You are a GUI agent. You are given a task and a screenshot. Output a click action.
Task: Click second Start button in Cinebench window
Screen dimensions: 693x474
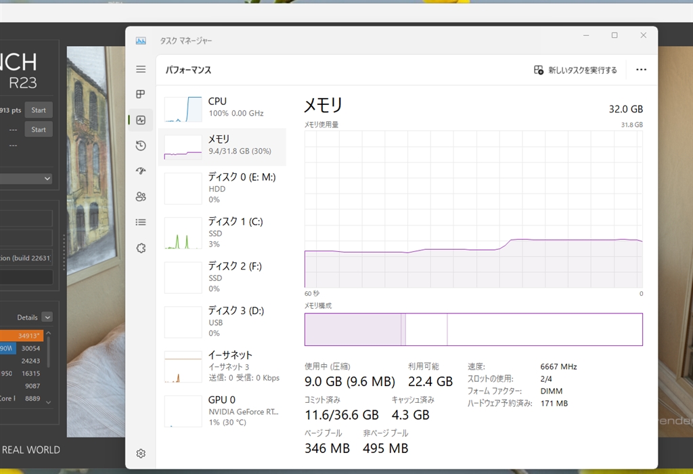39,129
